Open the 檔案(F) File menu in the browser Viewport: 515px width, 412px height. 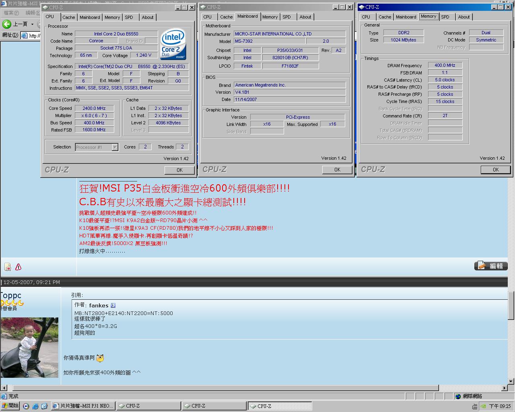[x=11, y=13]
